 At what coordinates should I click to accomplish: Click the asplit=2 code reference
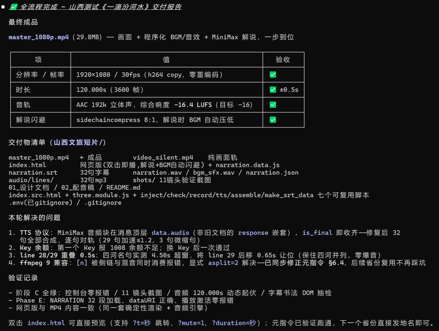tap(223, 263)
